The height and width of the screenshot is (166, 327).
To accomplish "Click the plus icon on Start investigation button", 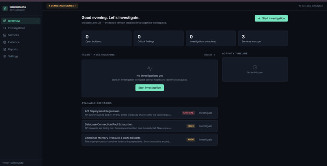I will 259,18.
